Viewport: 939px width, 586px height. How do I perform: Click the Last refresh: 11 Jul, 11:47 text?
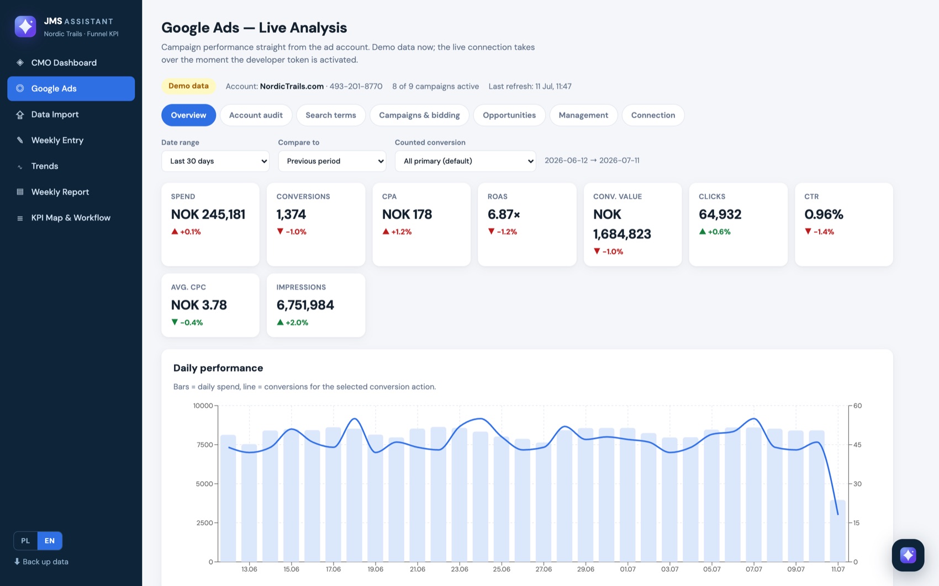click(530, 87)
